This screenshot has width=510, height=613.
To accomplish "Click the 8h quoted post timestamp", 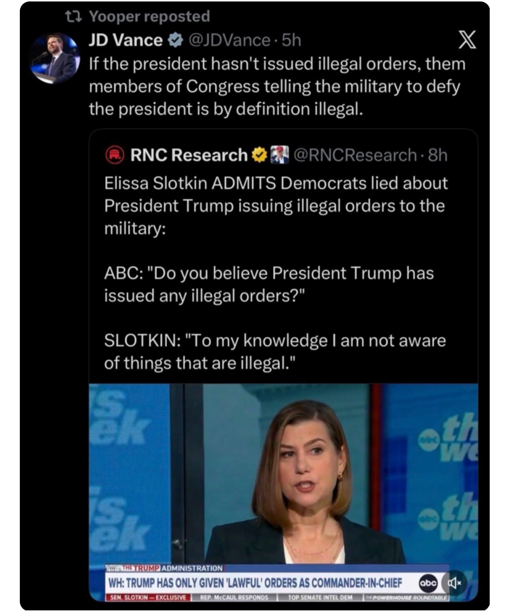I will (x=437, y=155).
